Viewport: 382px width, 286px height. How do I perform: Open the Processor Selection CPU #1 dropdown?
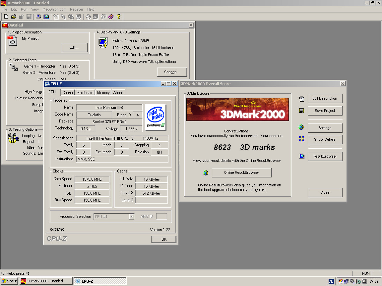click(x=131, y=216)
